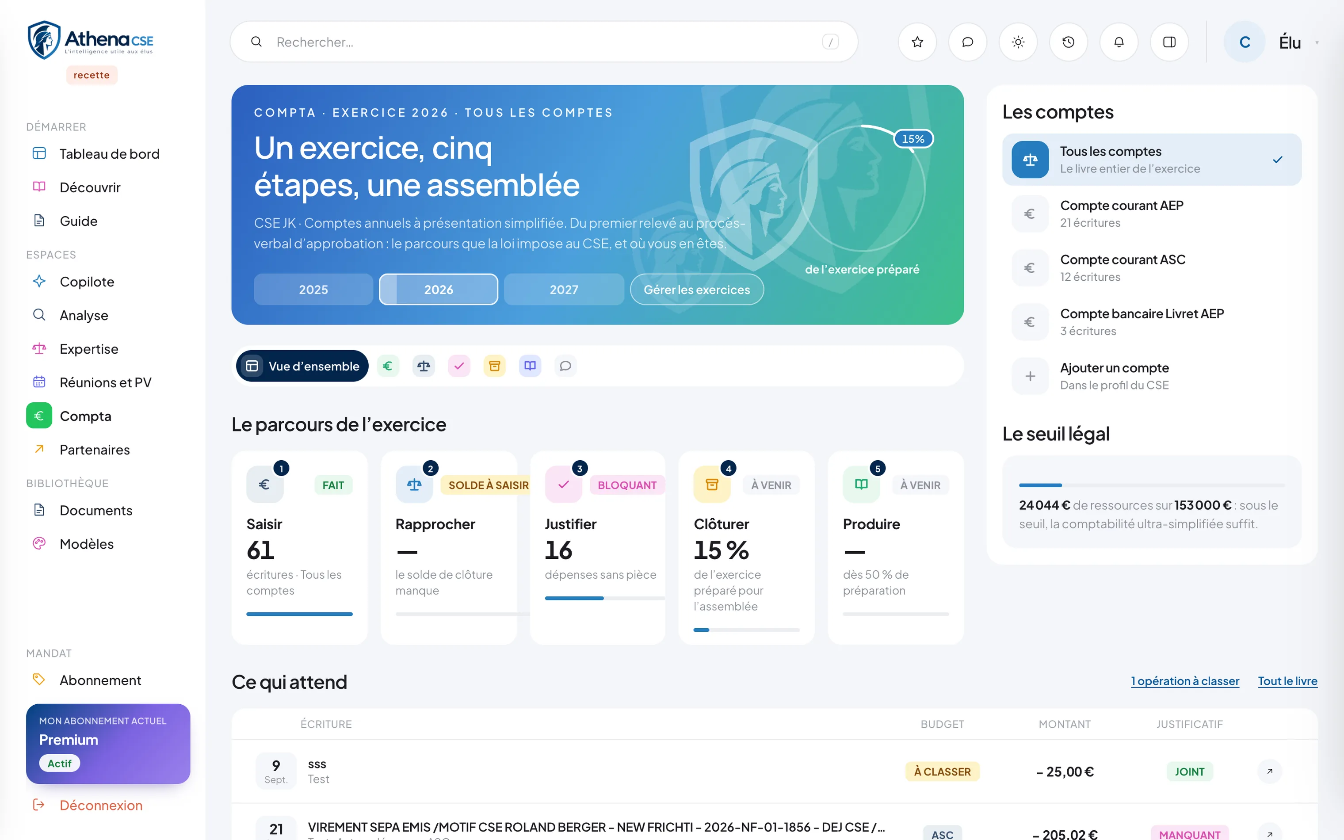Click the Modèles palette icon
This screenshot has height=840, width=1344.
(39, 543)
